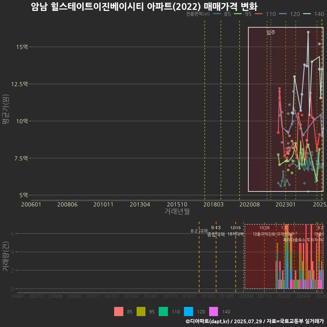
Task: Click '201407' on the volume chart x-axis
Action: (151, 296)
